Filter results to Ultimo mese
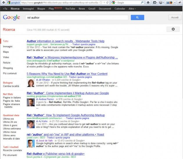The image size is (183, 159). coord(10,132)
